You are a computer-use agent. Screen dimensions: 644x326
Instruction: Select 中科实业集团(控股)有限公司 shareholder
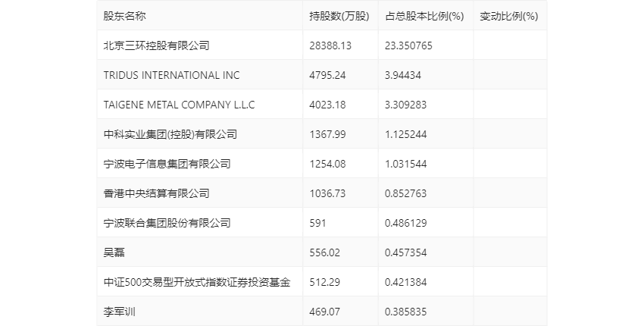pos(170,134)
